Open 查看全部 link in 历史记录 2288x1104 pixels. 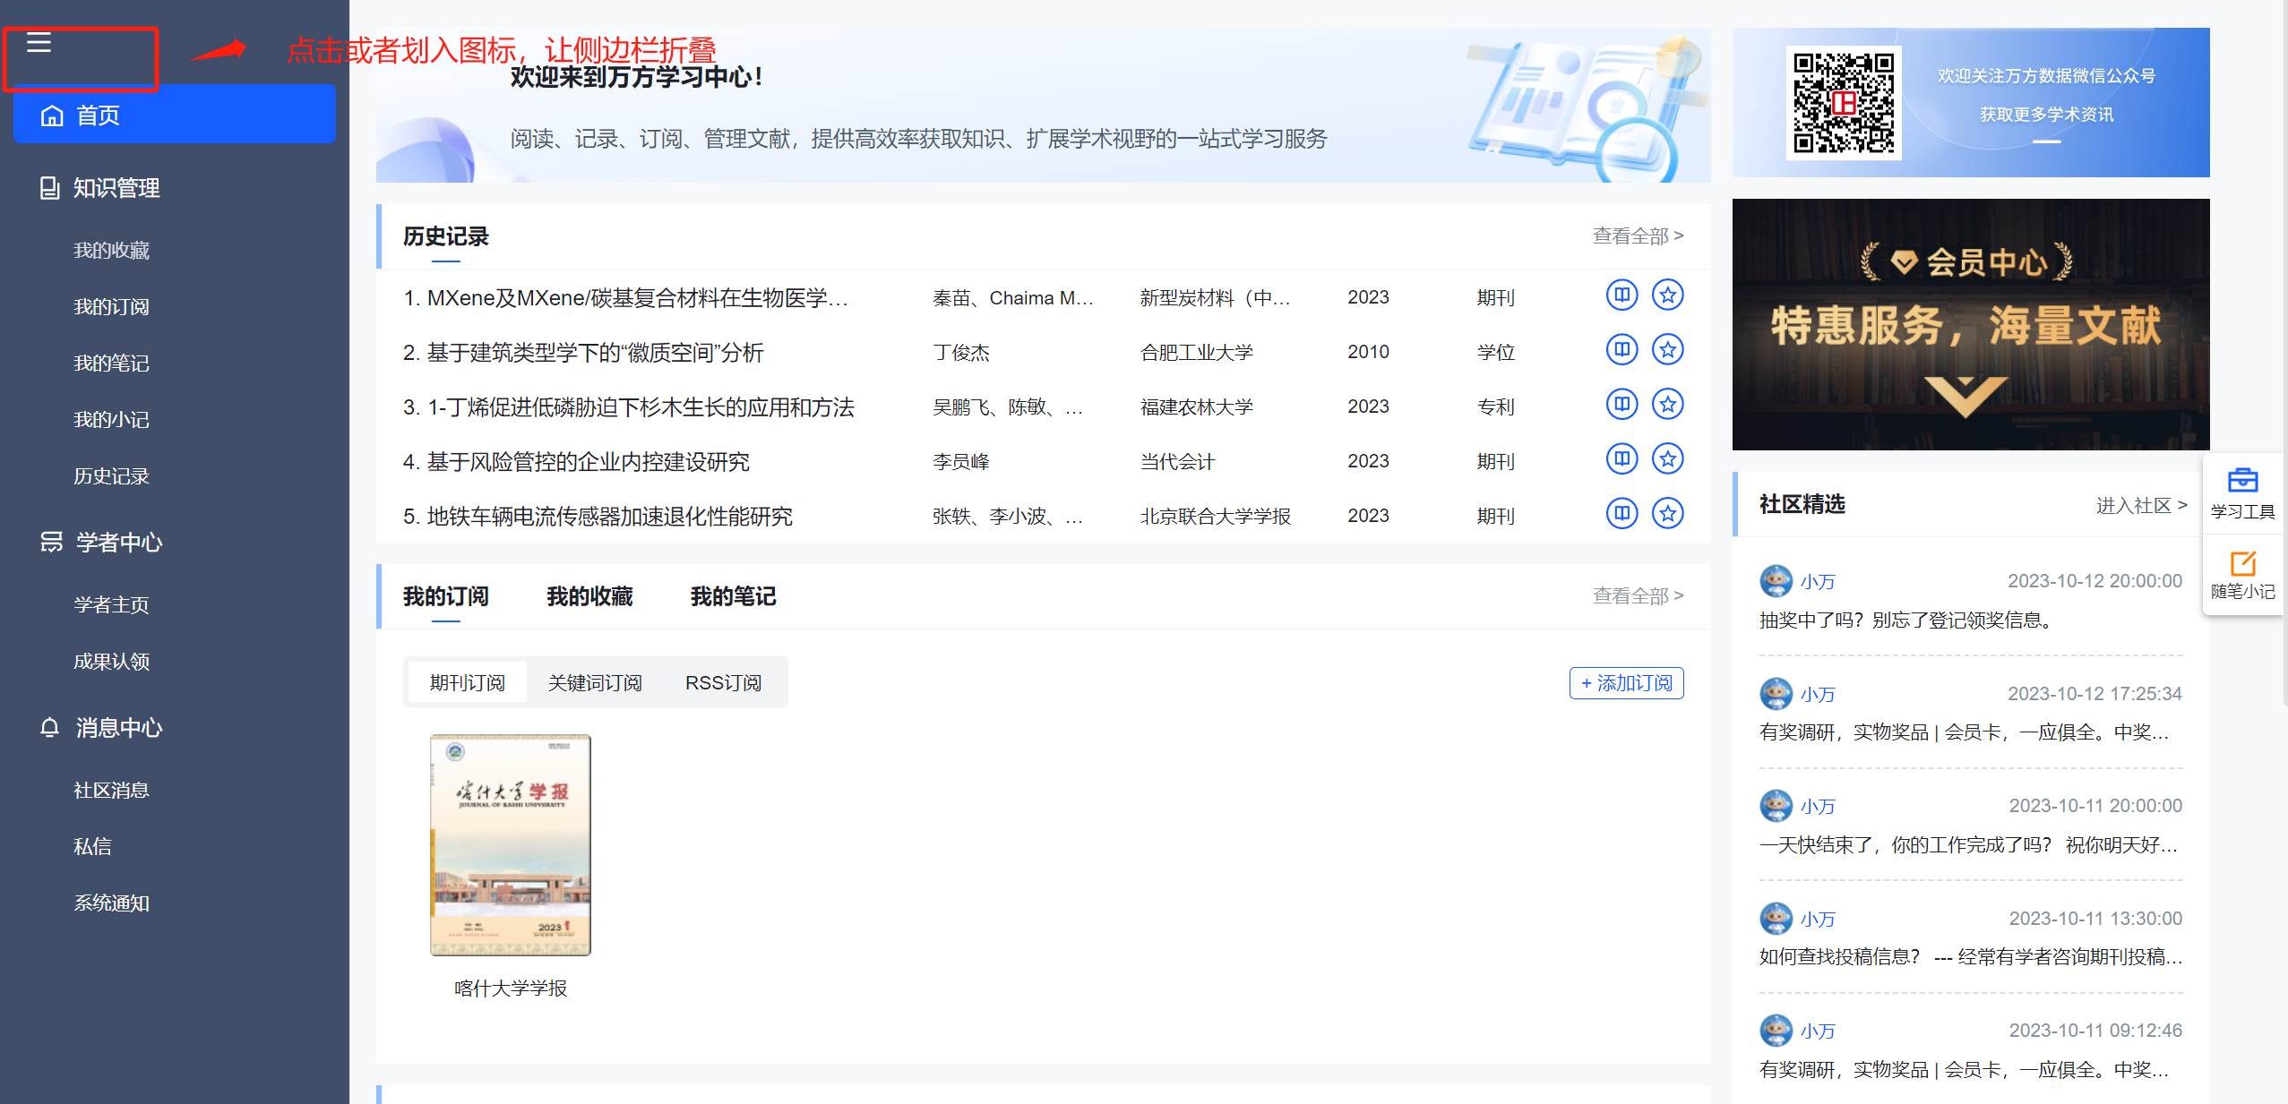1637,236
